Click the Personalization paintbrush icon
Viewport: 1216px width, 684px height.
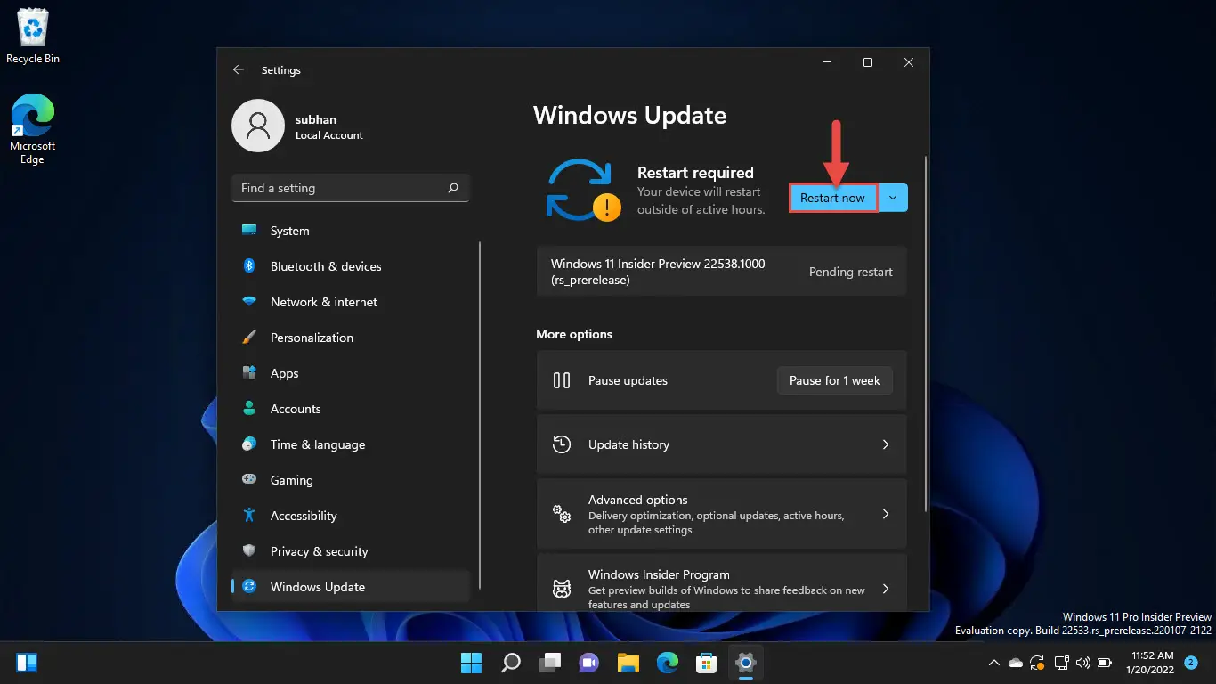pyautogui.click(x=250, y=338)
